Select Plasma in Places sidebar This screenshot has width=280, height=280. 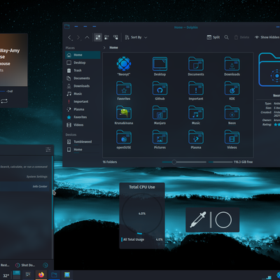[83, 109]
